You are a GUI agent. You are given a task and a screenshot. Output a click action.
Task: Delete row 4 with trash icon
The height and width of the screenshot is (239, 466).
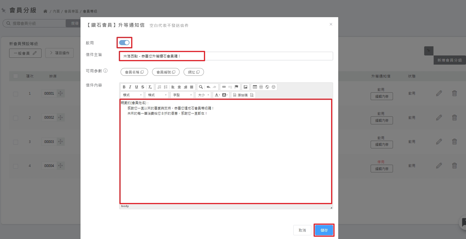[x=455, y=166]
